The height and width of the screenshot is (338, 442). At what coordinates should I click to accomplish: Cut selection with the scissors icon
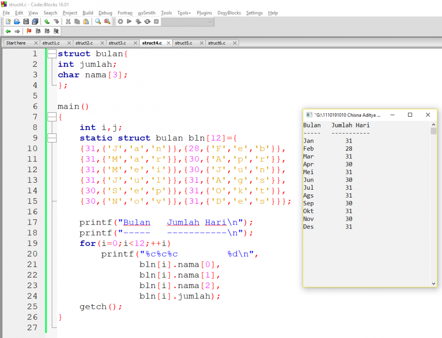coord(68,21)
